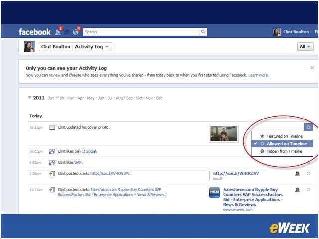Click into the Search field

pyautogui.click(x=141, y=32)
